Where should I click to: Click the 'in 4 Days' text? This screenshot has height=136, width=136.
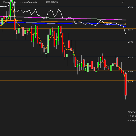tap(132, 120)
